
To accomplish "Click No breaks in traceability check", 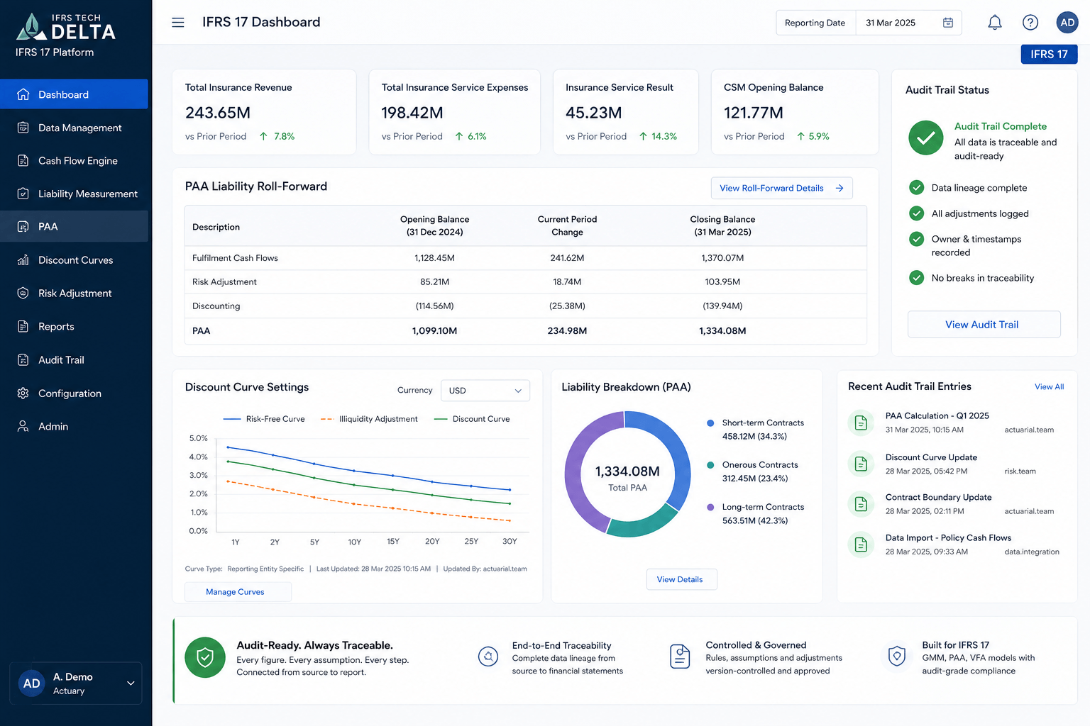I will [917, 277].
